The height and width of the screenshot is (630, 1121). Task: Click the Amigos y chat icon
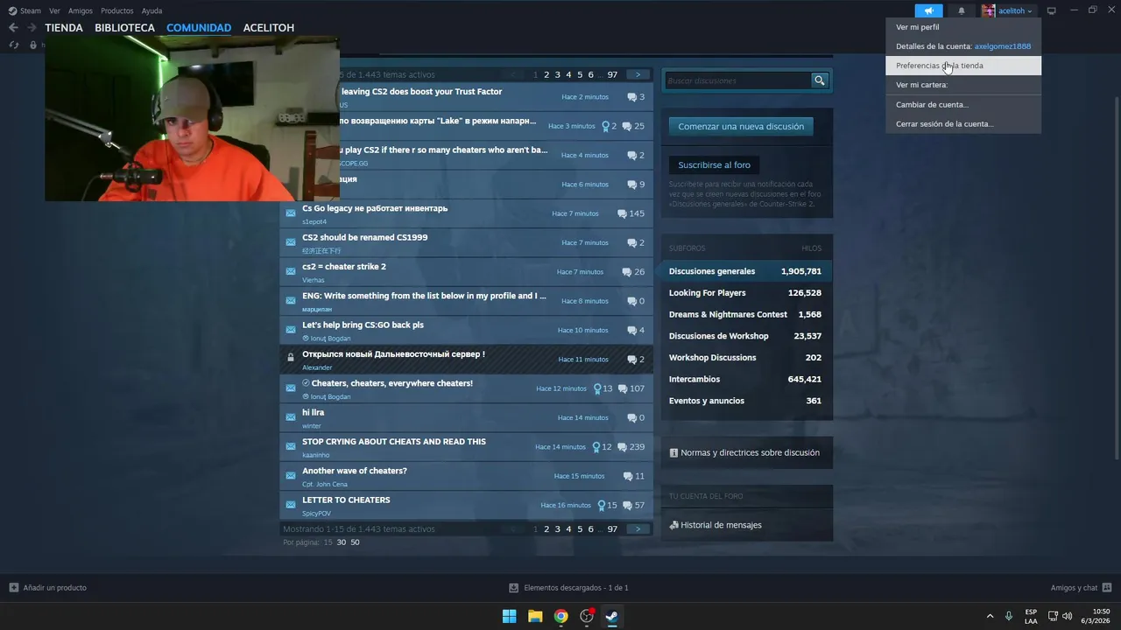pyautogui.click(x=1107, y=587)
